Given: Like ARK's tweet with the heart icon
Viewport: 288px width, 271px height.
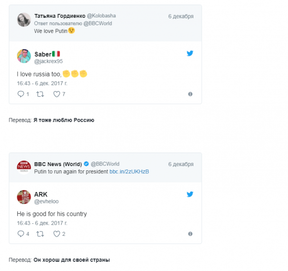Looking at the screenshot, I should click(x=57, y=234).
